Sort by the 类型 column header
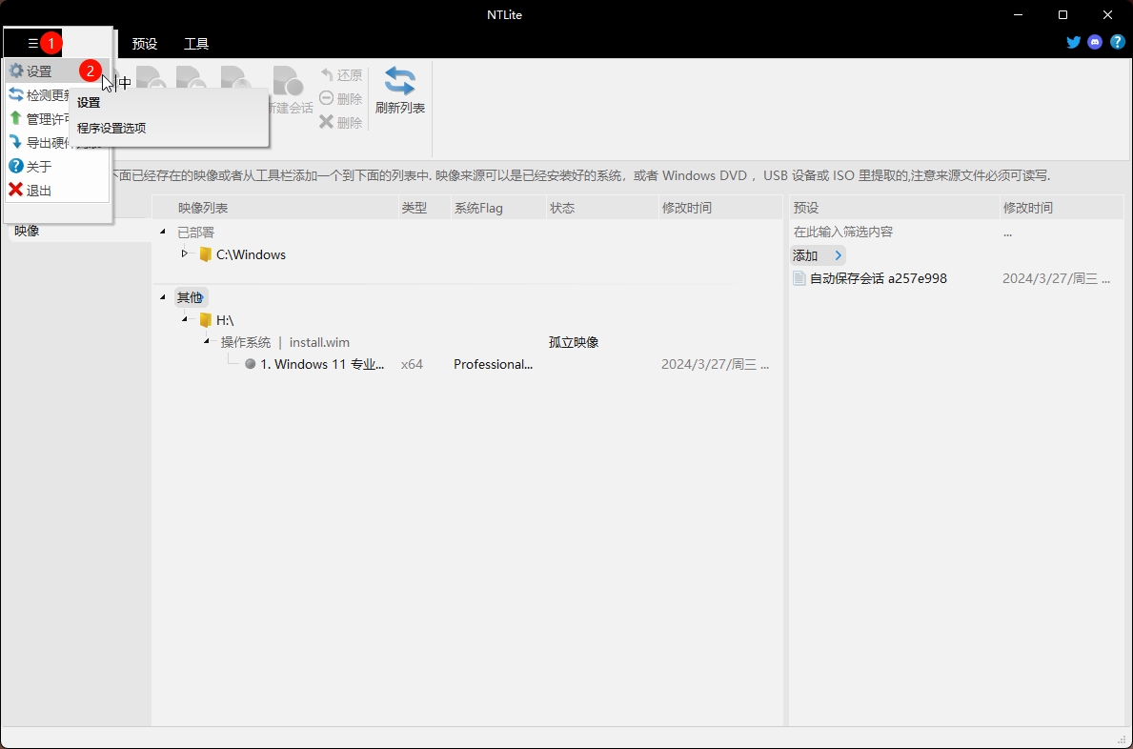Screen dimensions: 1133x749 [x=425, y=208]
